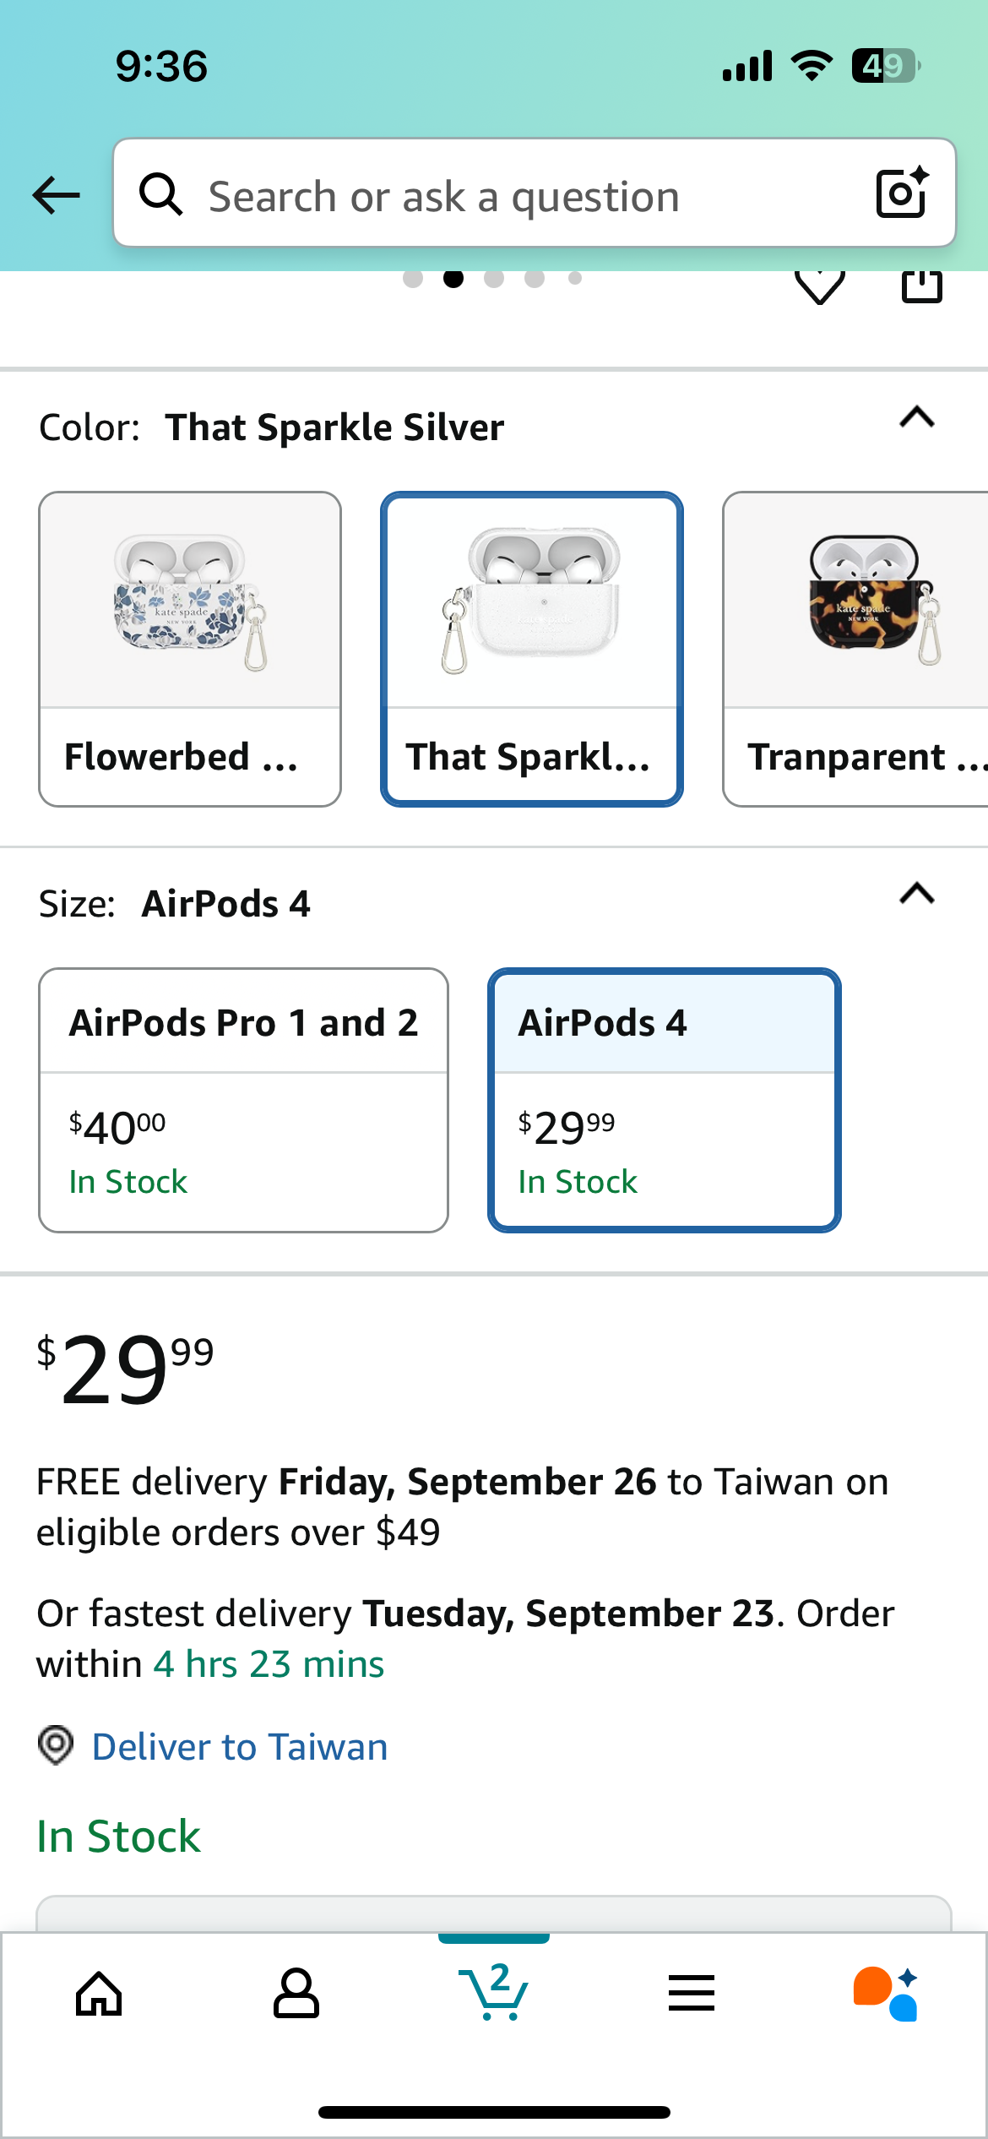Open the account profile icon

pyautogui.click(x=296, y=1994)
